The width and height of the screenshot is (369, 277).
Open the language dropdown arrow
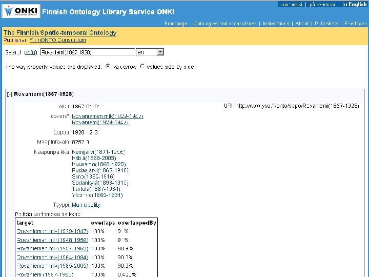point(160,52)
